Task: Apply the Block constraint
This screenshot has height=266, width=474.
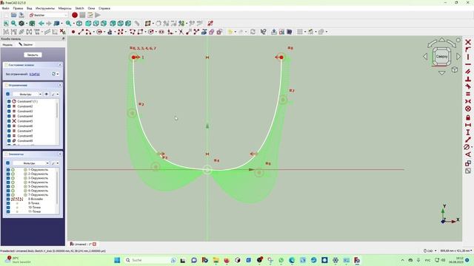Action: pos(468,109)
